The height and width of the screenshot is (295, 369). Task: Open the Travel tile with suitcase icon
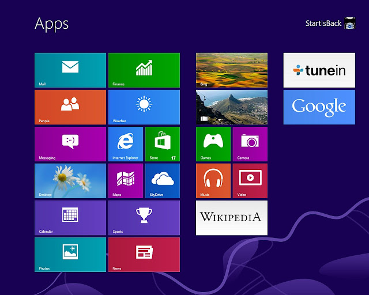232,107
